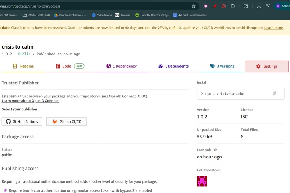Open the Video Review bookmark
The height and width of the screenshot is (193, 290).
102,15
